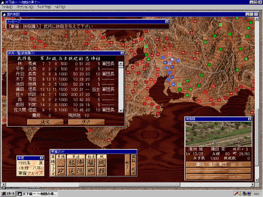Select the 離 command icon under strategy
263x197 pixels.
click(x=91, y=163)
